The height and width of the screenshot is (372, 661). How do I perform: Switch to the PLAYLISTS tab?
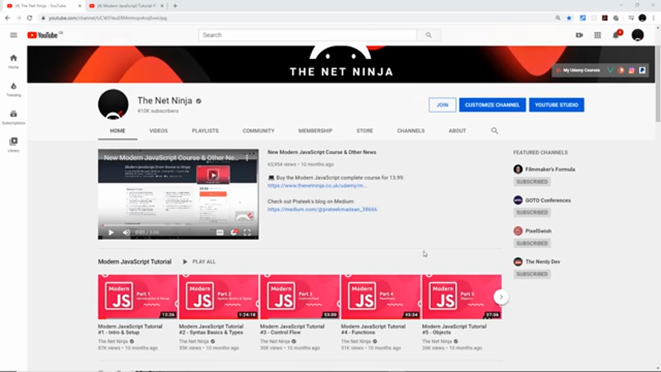[205, 131]
